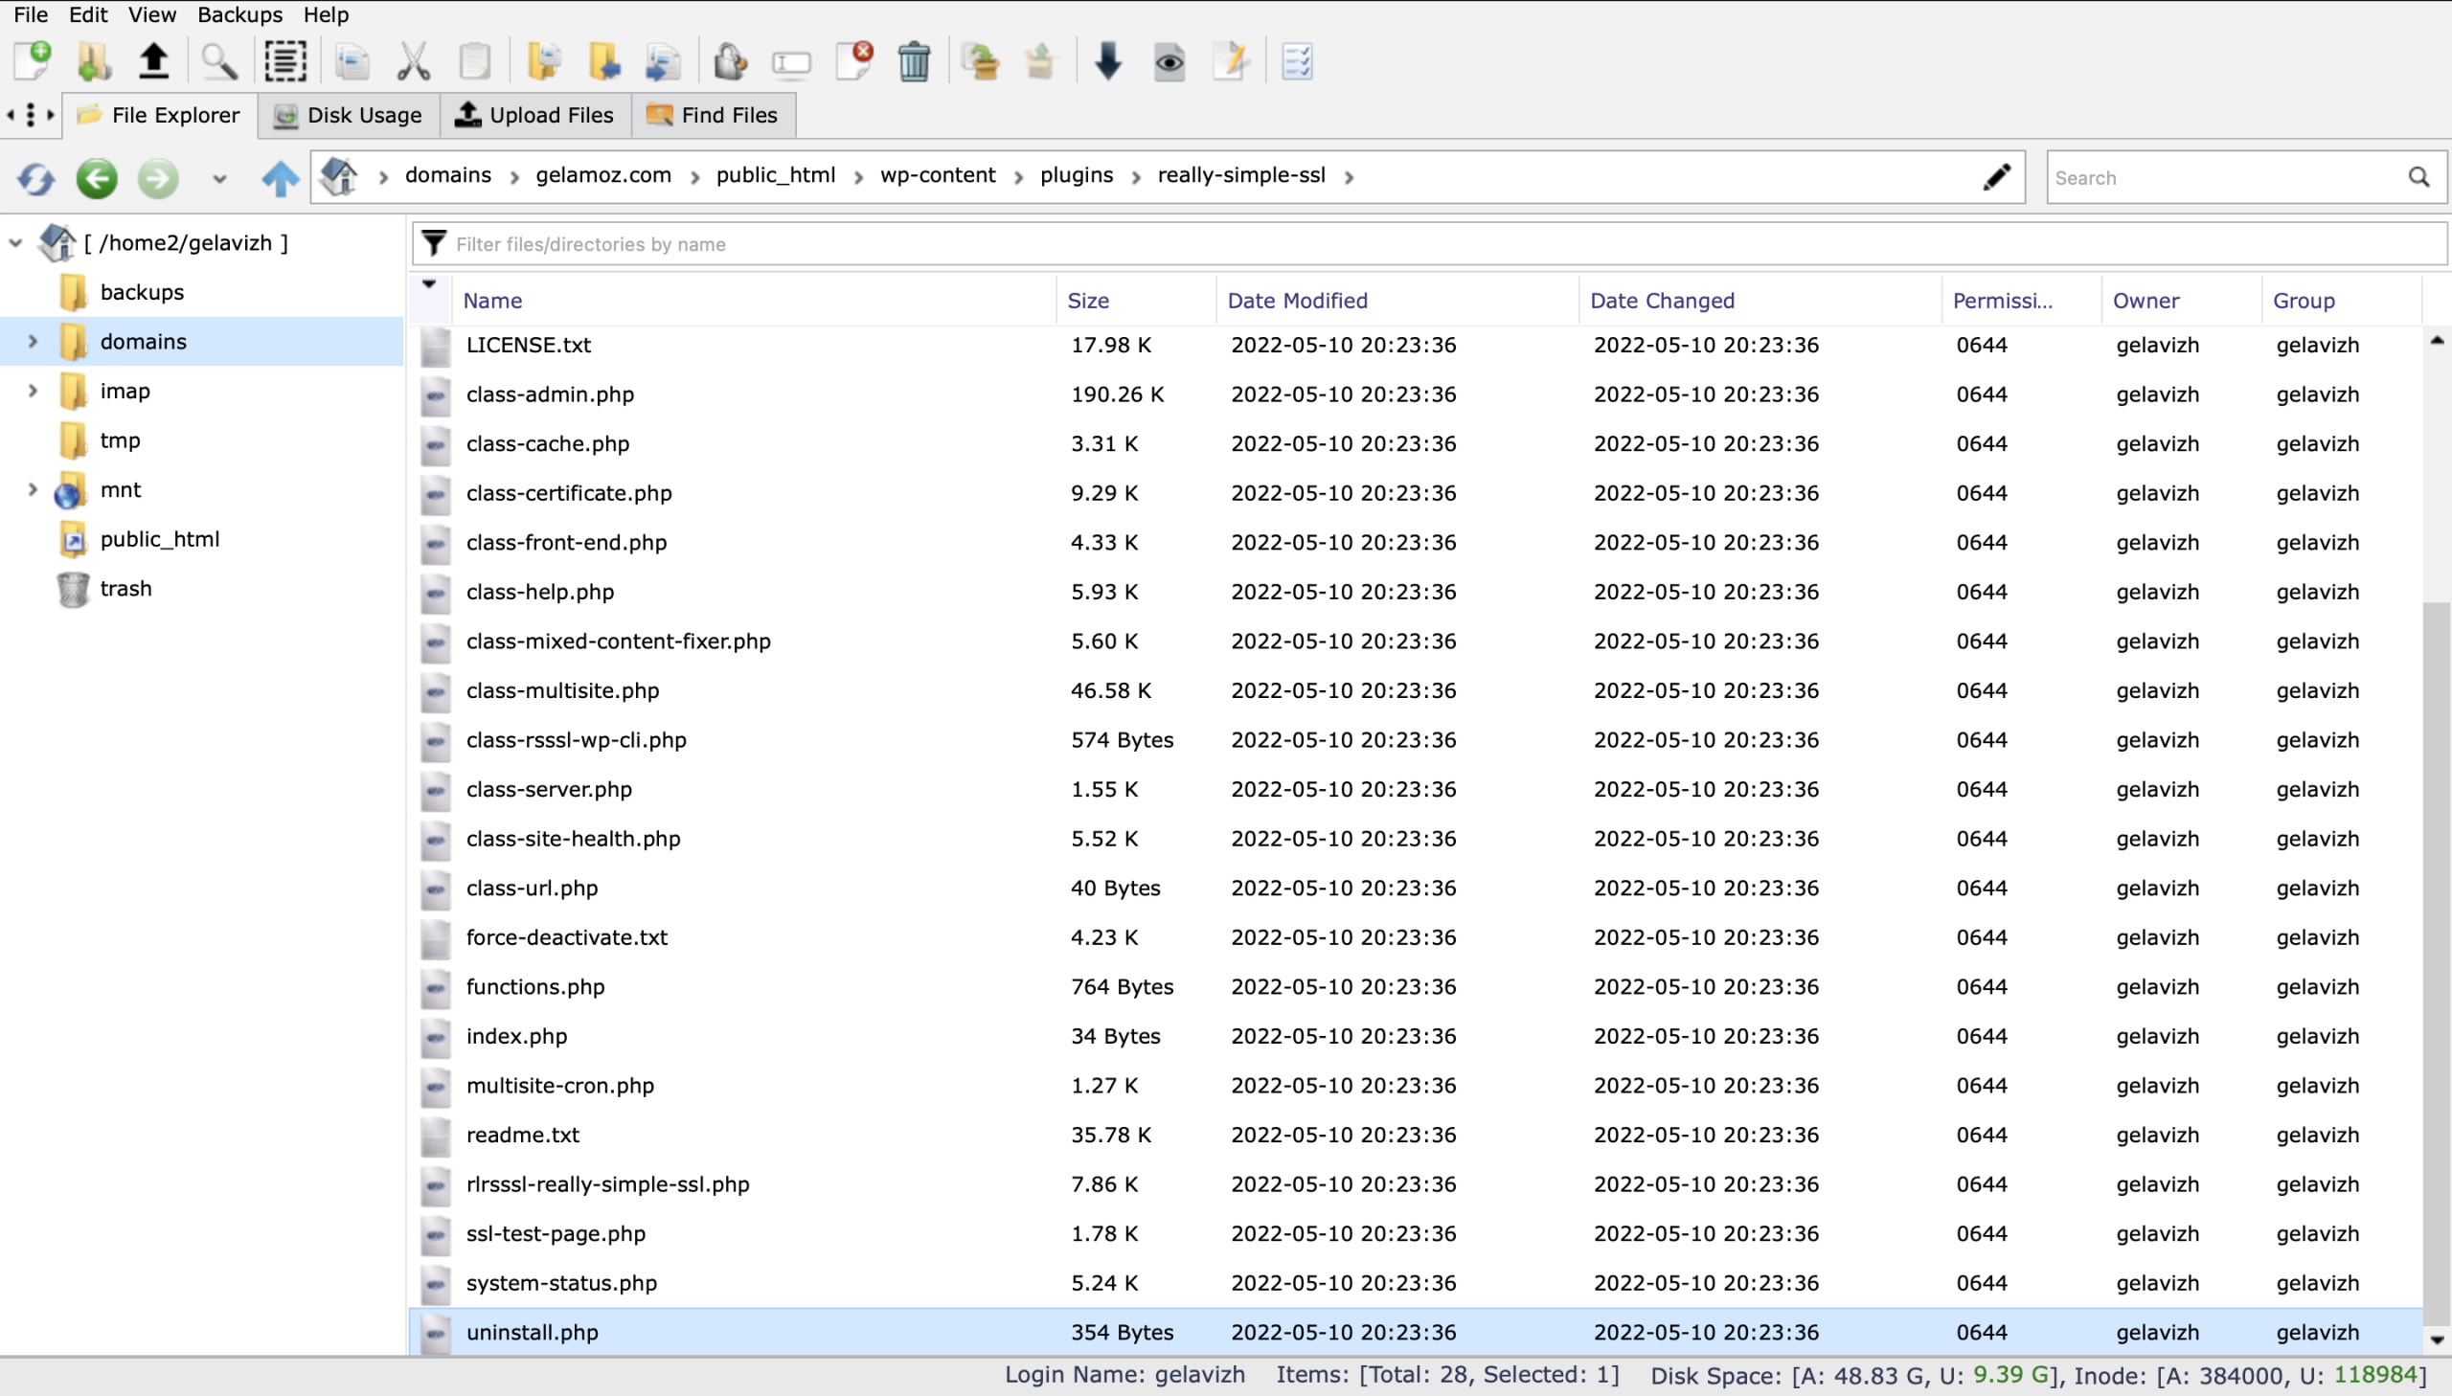
Task: Switch to the Find Files tab
Action: [714, 115]
